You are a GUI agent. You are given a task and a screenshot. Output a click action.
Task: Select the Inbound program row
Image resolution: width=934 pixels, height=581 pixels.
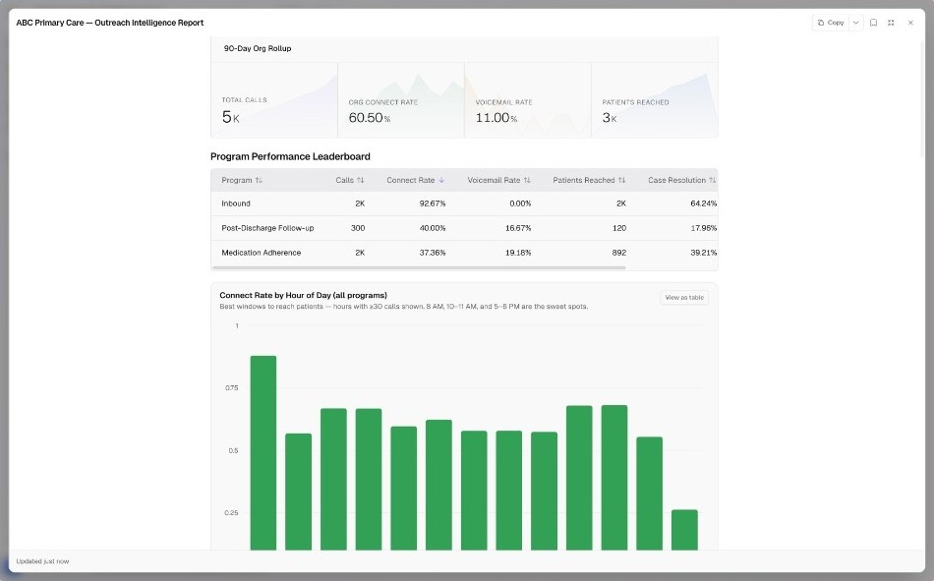tap(464, 203)
